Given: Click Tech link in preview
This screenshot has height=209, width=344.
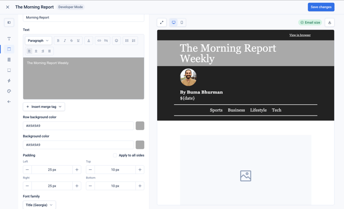Looking at the screenshot, I should (276, 110).
